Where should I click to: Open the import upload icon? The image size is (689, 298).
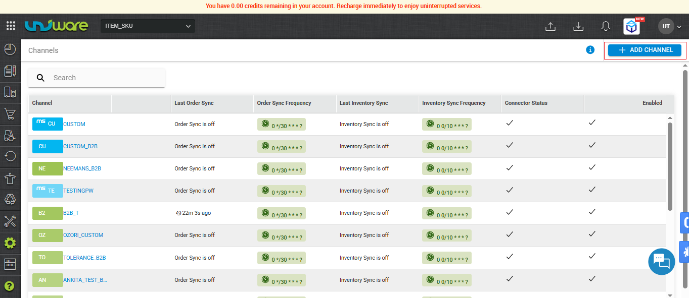click(x=551, y=26)
